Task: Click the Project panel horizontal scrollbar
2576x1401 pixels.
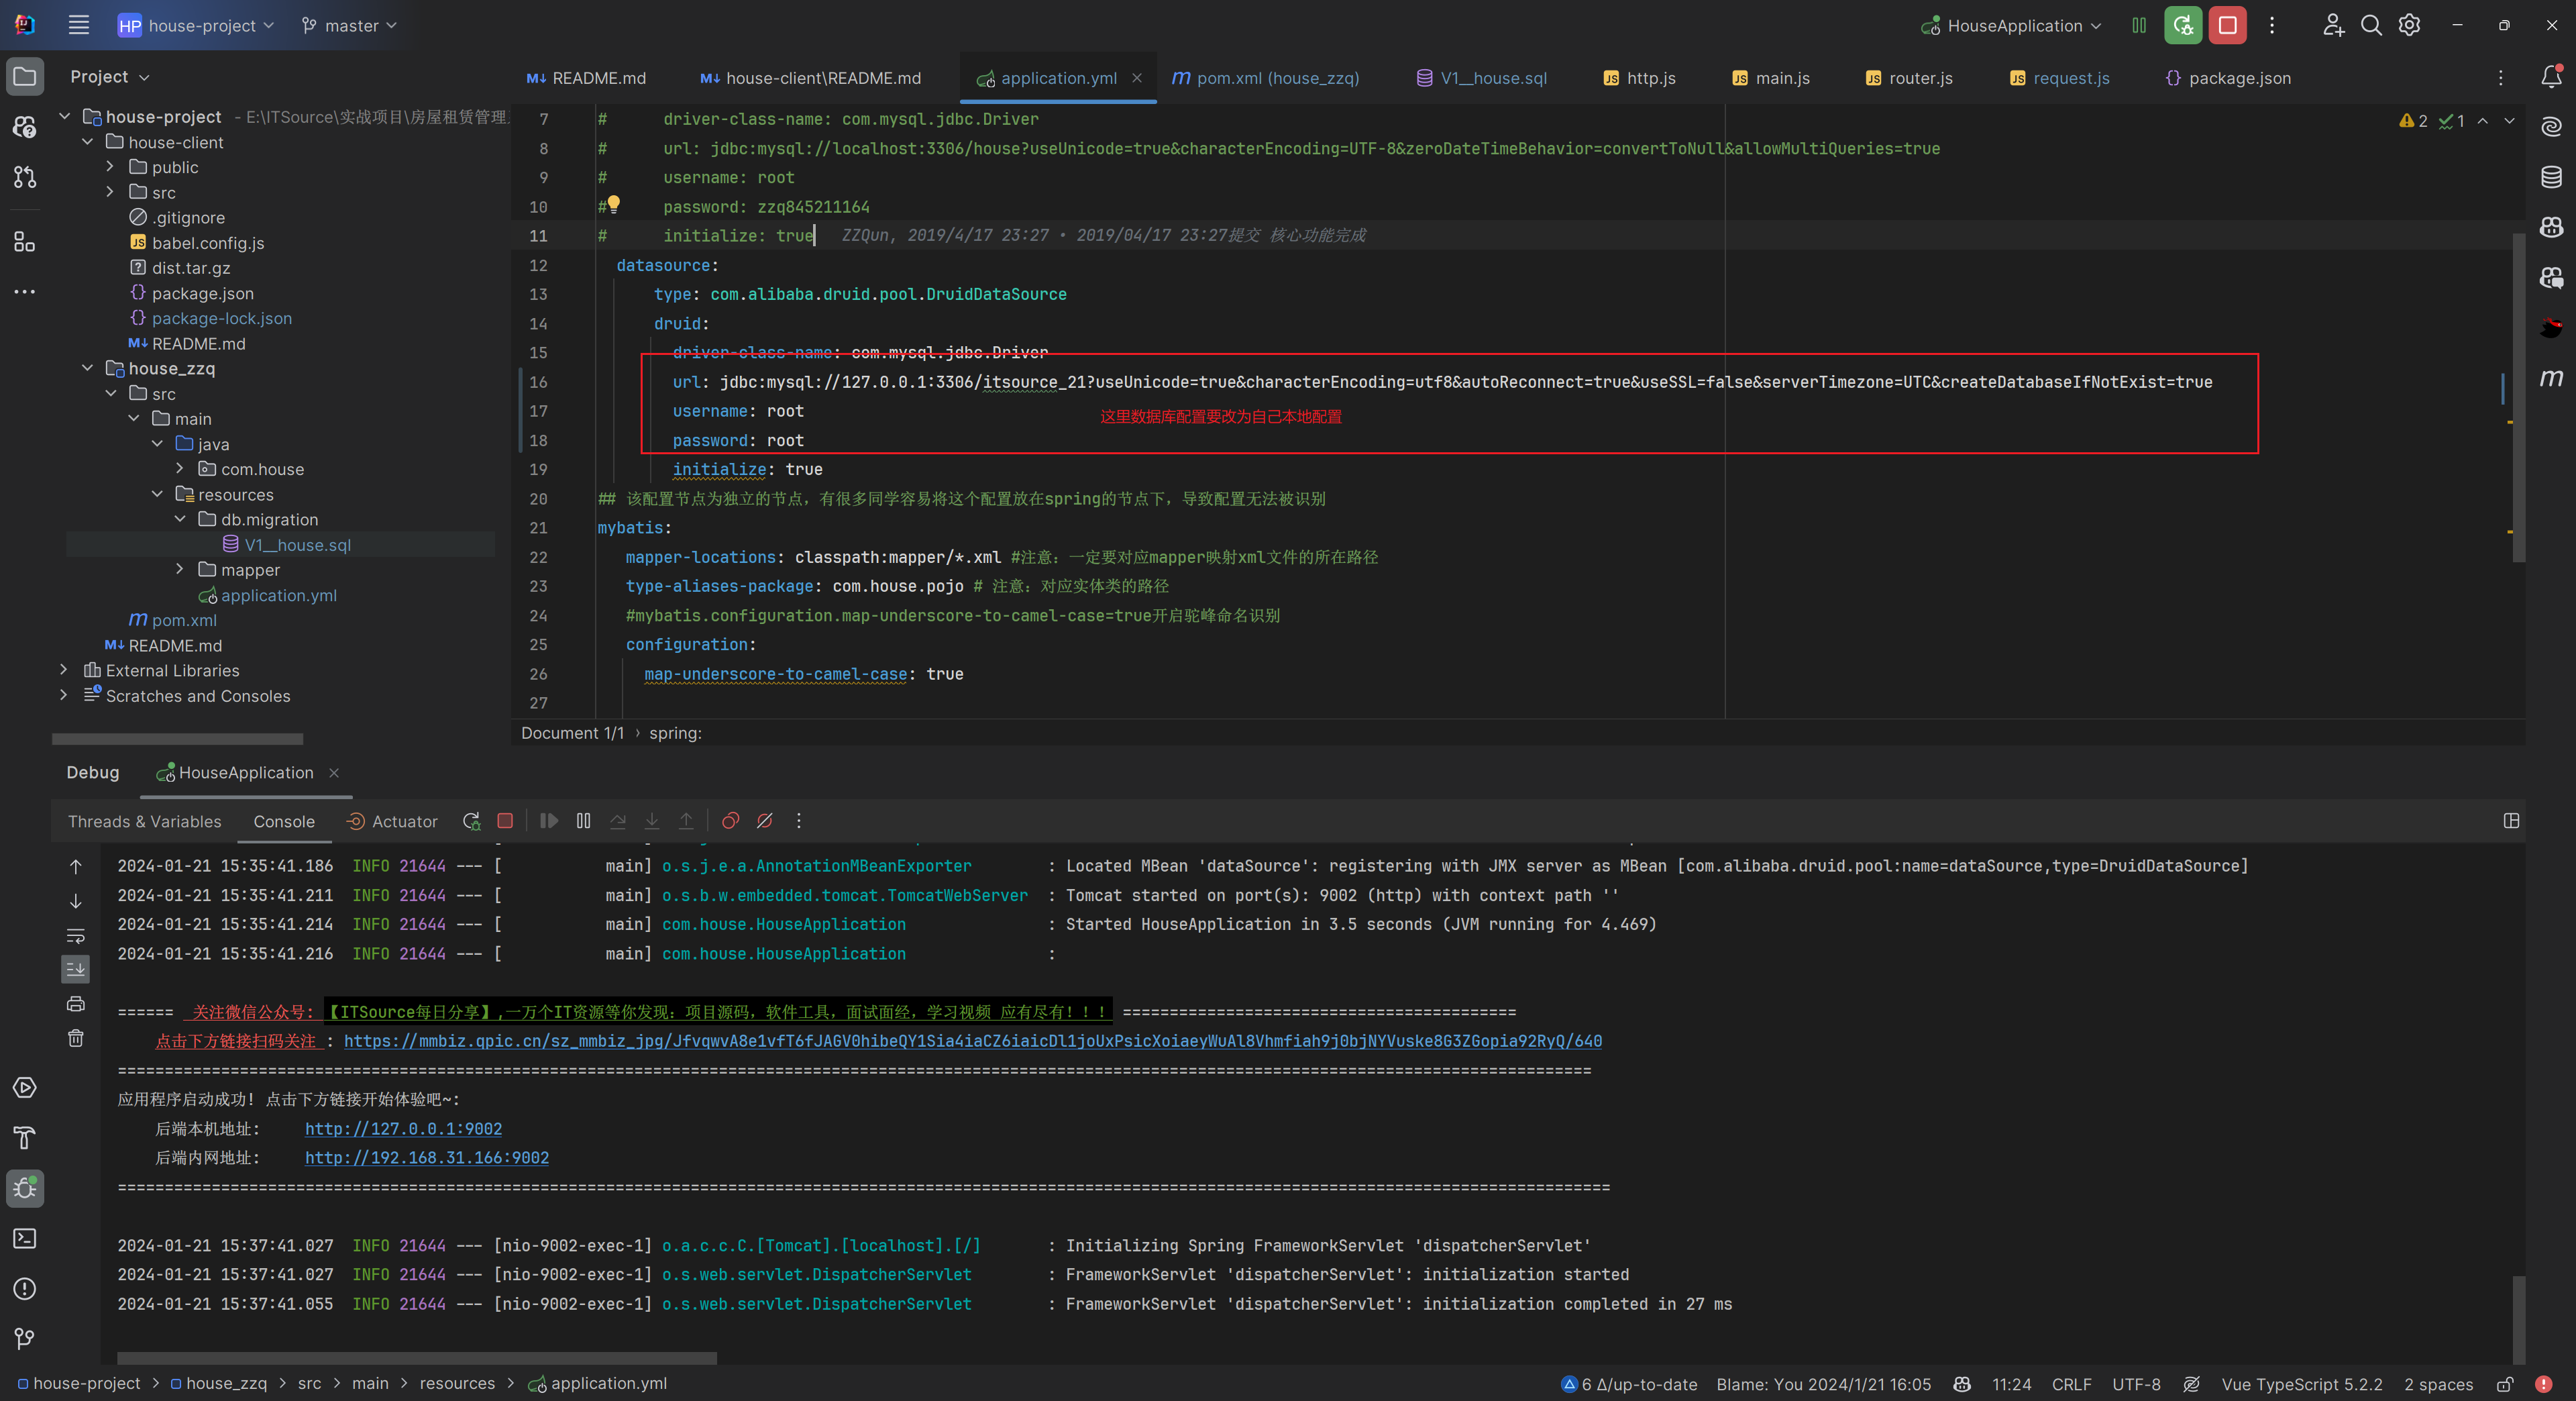Action: 177,739
